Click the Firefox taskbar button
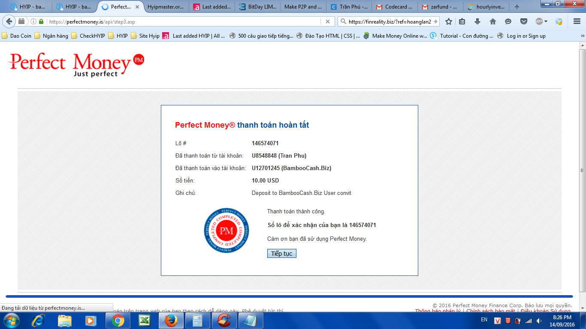Image resolution: width=586 pixels, height=329 pixels. click(171, 320)
